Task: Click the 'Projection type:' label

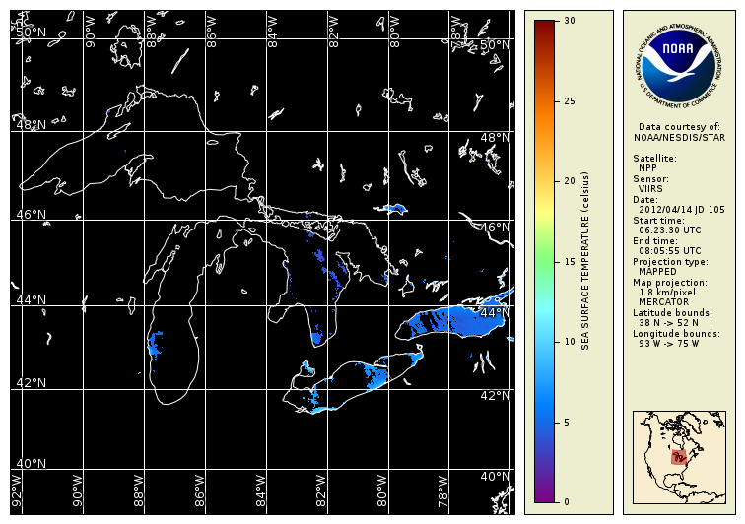Action: tap(670, 262)
